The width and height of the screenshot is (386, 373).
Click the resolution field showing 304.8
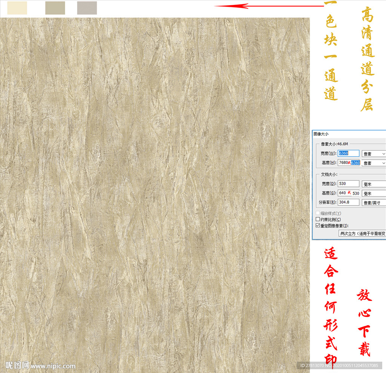point(348,202)
